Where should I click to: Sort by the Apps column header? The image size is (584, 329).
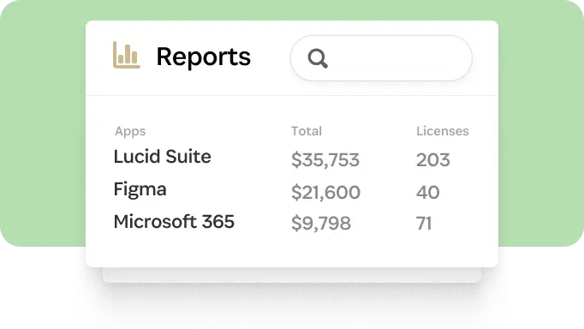[130, 131]
